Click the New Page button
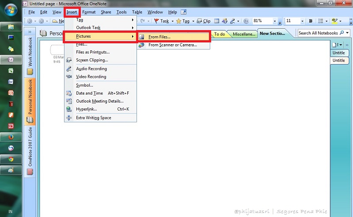Image resolution: width=353 pixels, height=217 pixels. click(335, 45)
